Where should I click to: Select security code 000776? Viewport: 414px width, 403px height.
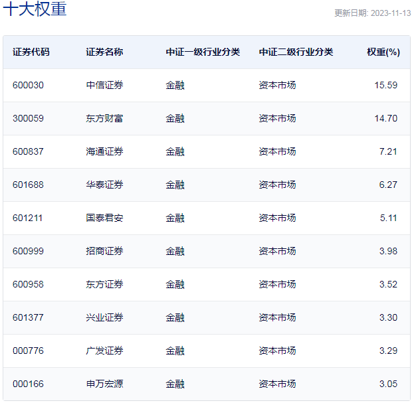pyautogui.click(x=28, y=351)
